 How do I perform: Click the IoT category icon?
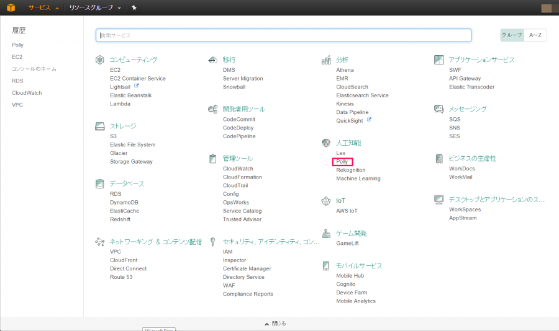(x=326, y=201)
